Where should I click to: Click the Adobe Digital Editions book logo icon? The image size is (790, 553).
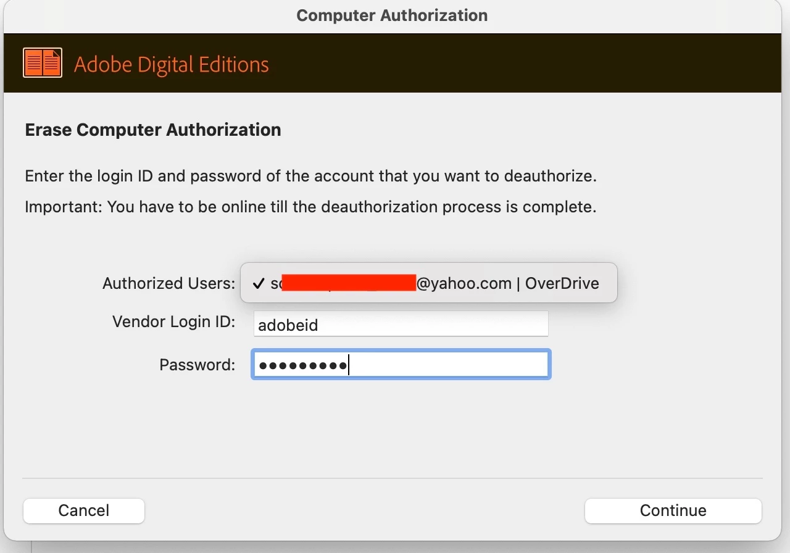coord(43,63)
